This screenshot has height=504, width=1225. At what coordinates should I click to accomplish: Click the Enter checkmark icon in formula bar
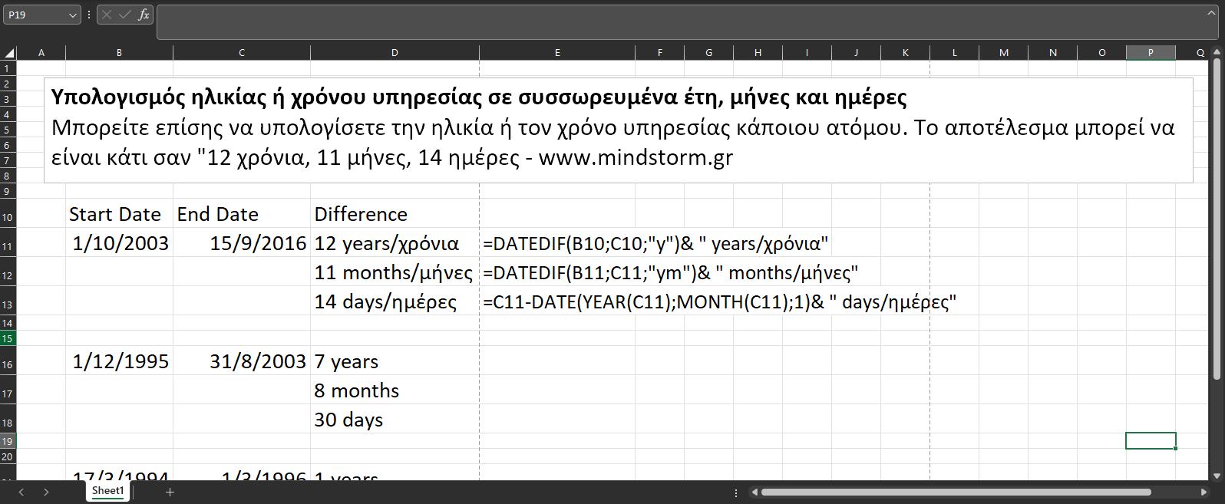click(124, 15)
